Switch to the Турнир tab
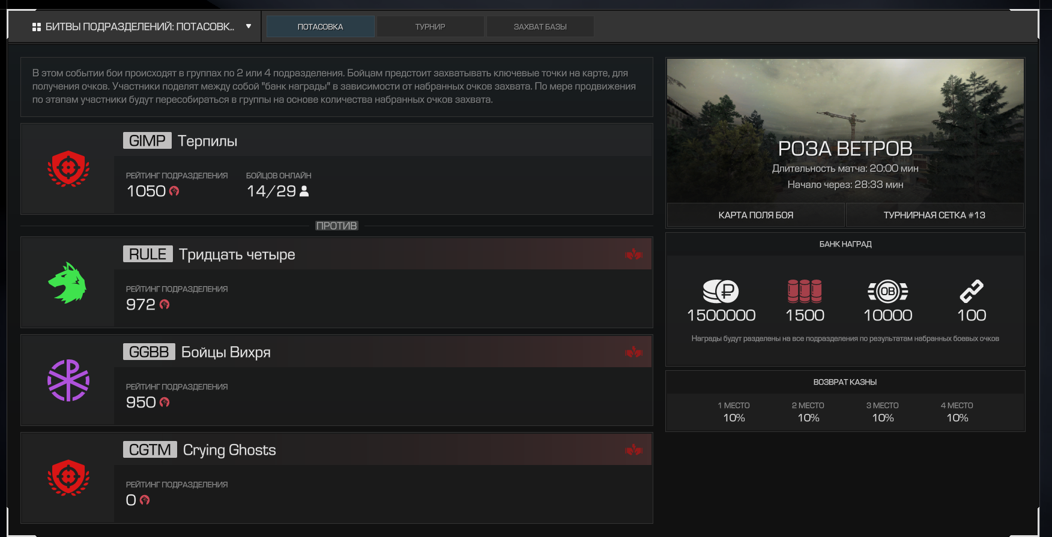The image size is (1052, 537). tap(430, 27)
